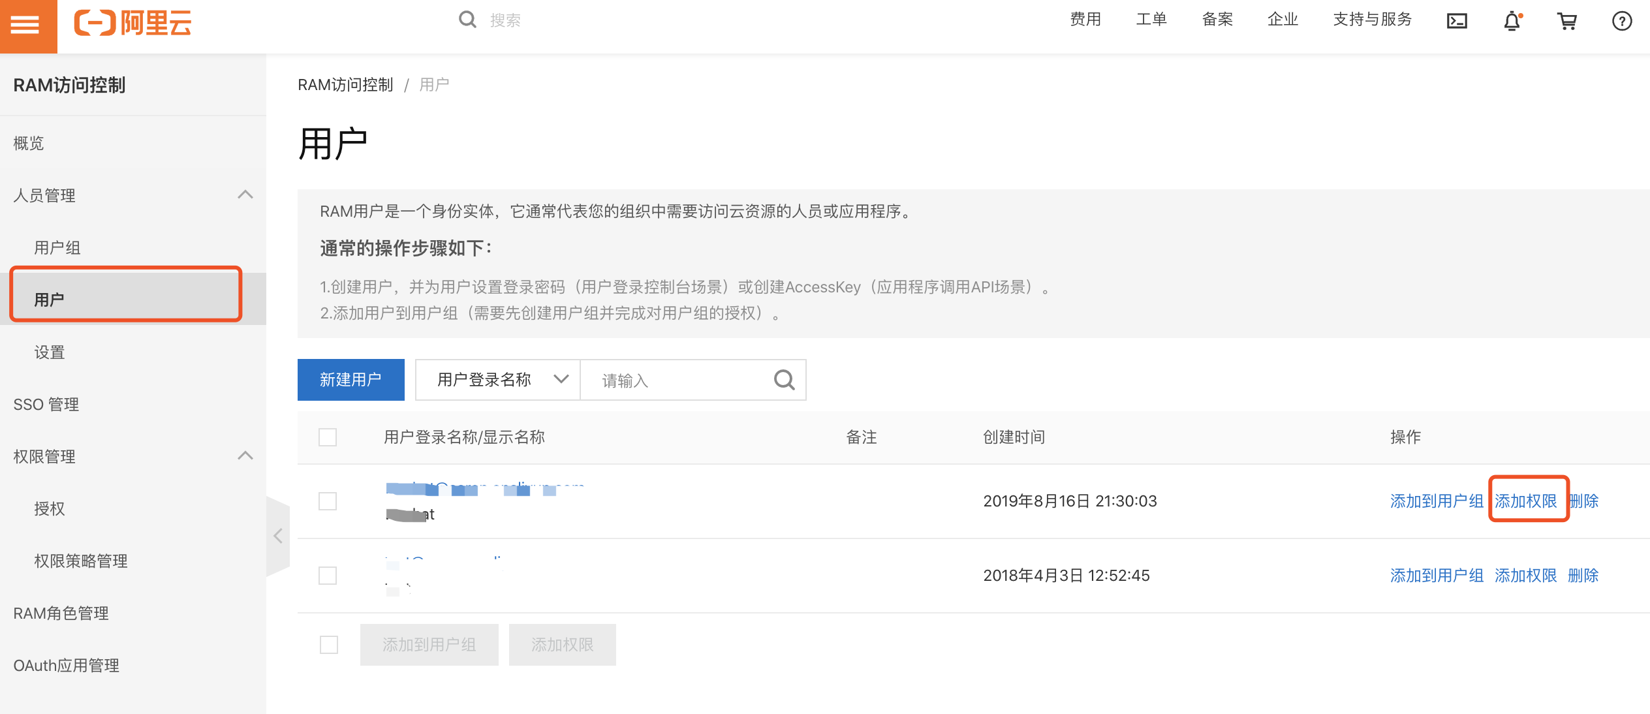Collapse the sidebar with arrow handle
Screen dimensions: 1650x714
tap(278, 536)
